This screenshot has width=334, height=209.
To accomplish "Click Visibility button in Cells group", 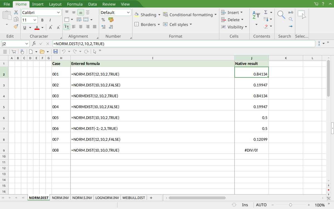I will coord(234,27).
